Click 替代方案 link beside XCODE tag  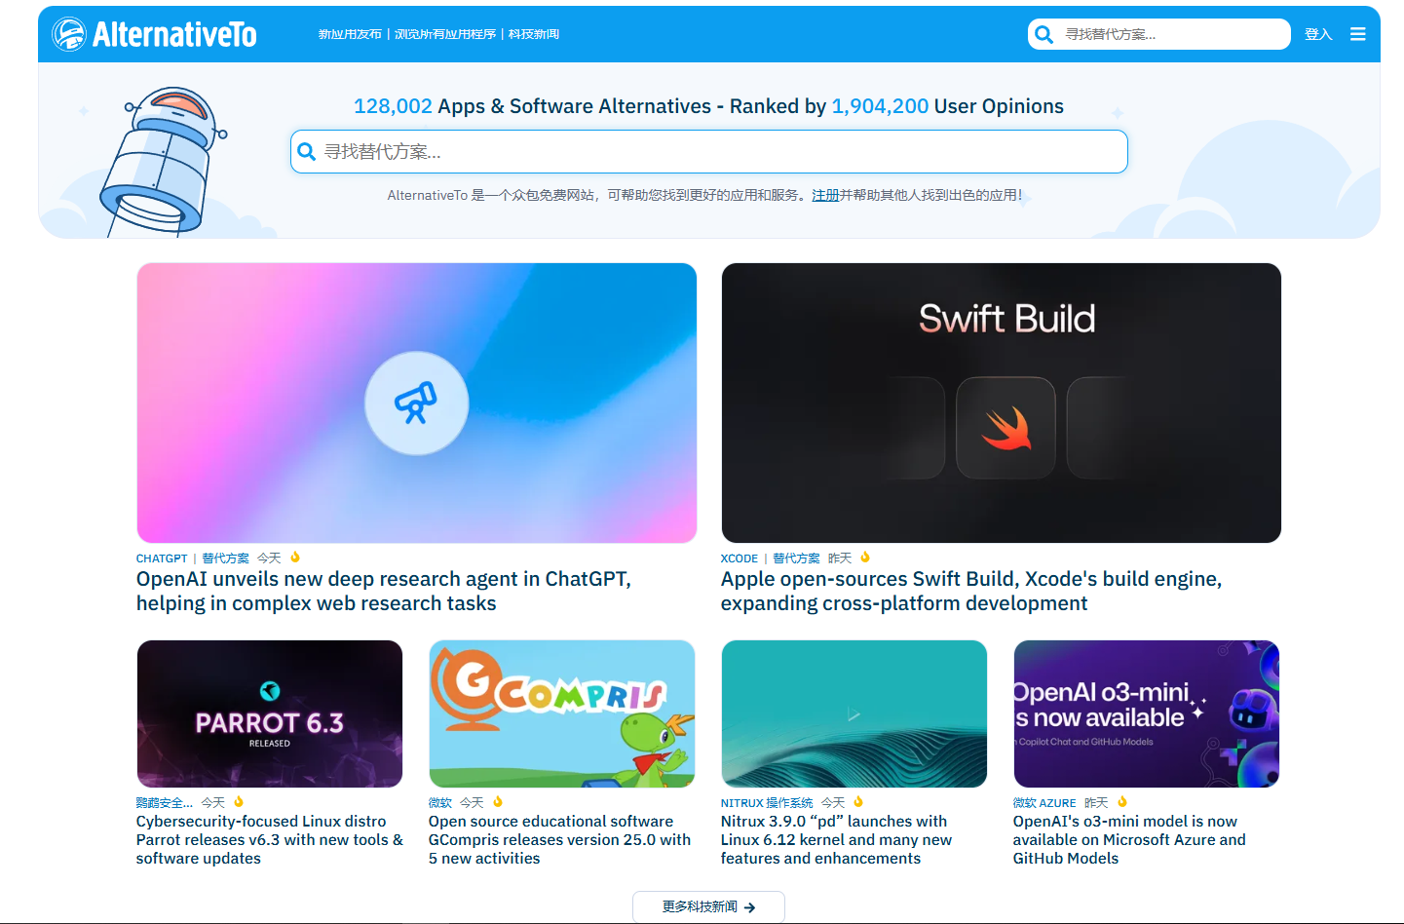tap(797, 558)
